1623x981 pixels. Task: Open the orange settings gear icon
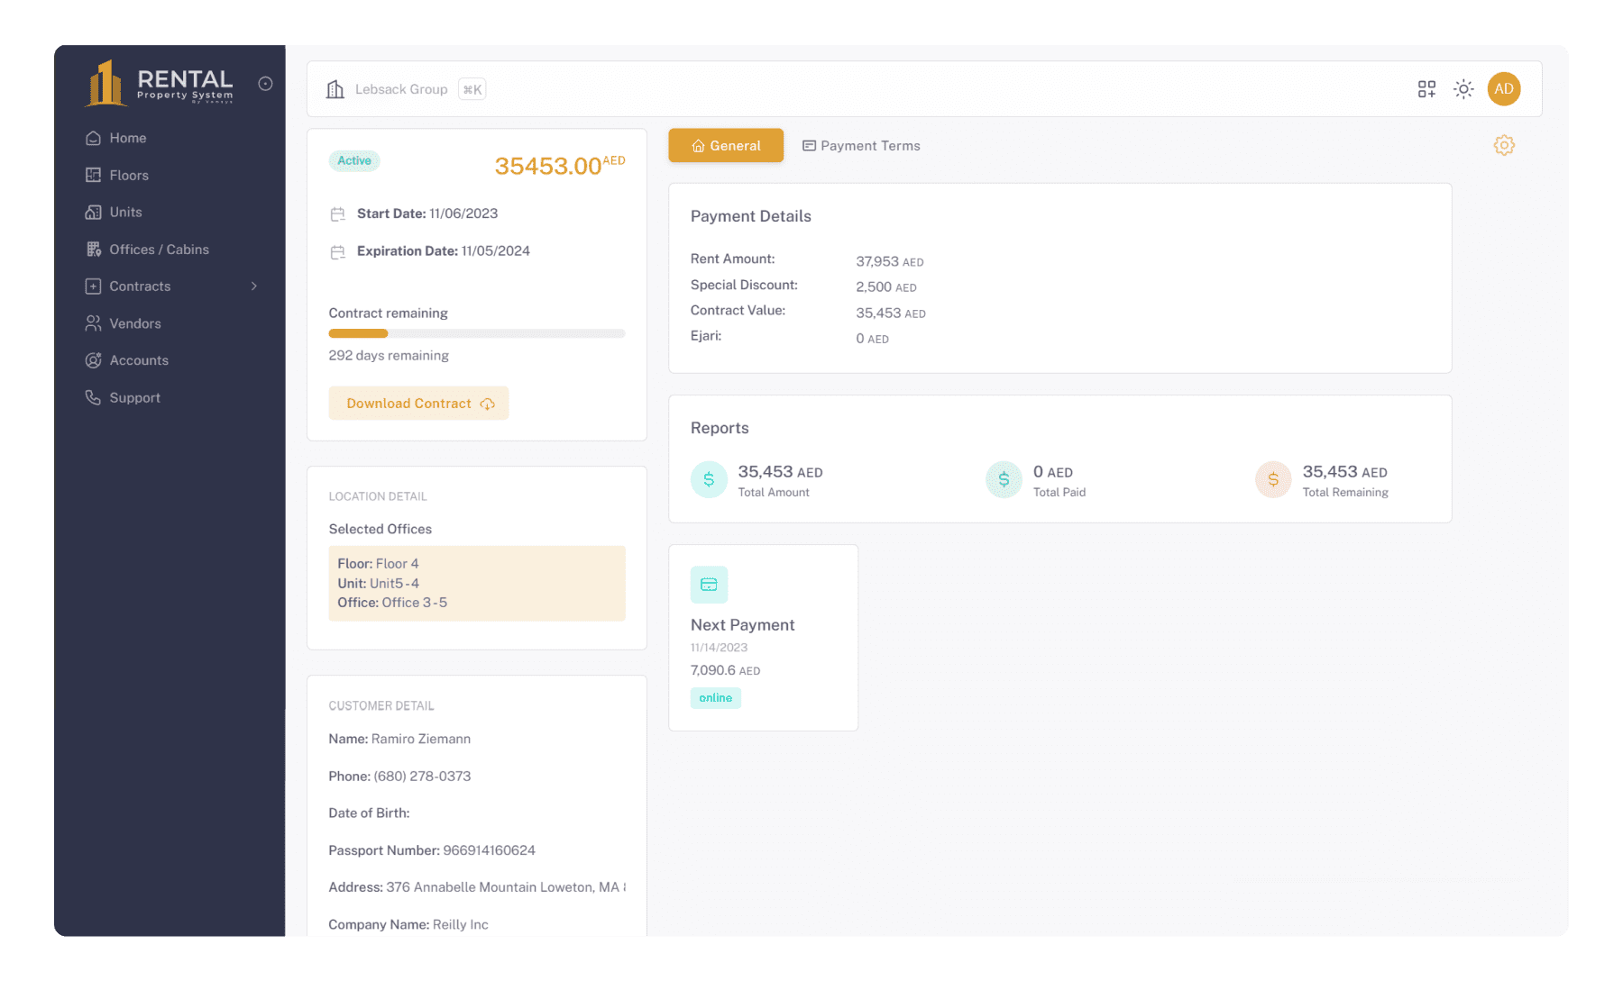coord(1504,145)
